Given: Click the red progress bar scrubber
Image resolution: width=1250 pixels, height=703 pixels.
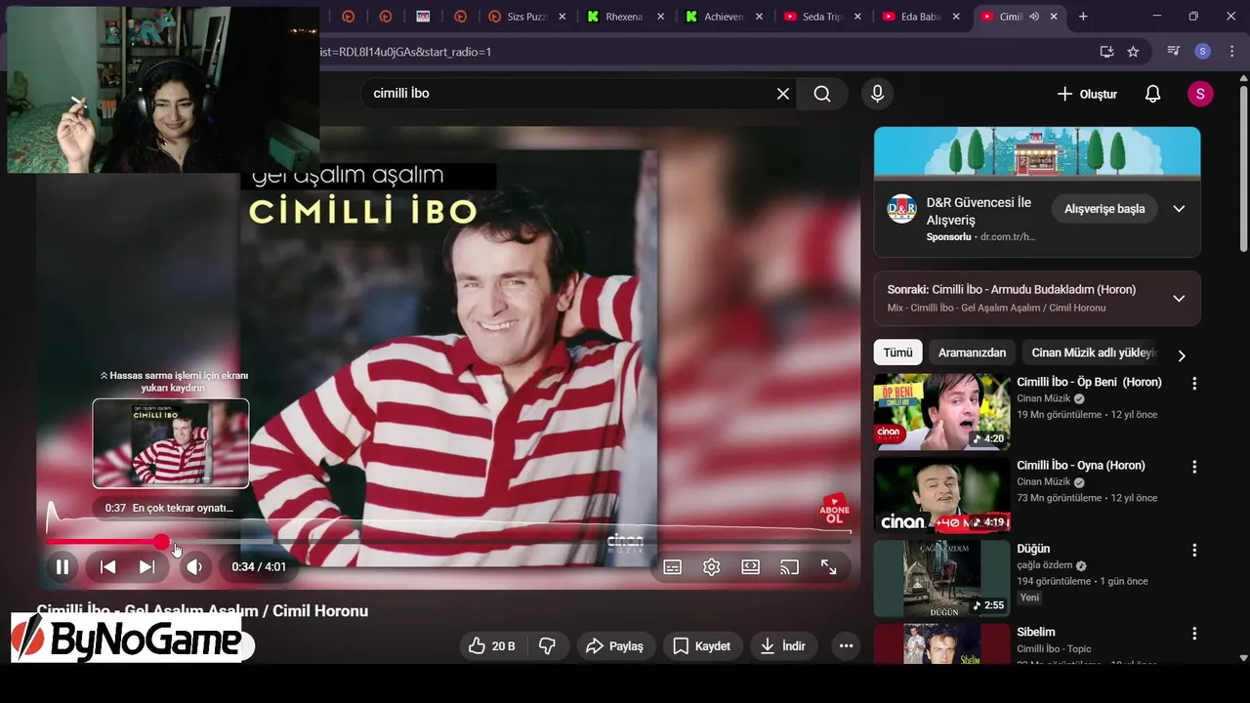Looking at the screenshot, I should (x=161, y=541).
